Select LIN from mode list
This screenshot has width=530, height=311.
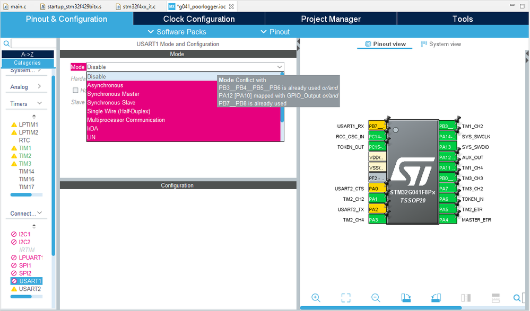184,137
